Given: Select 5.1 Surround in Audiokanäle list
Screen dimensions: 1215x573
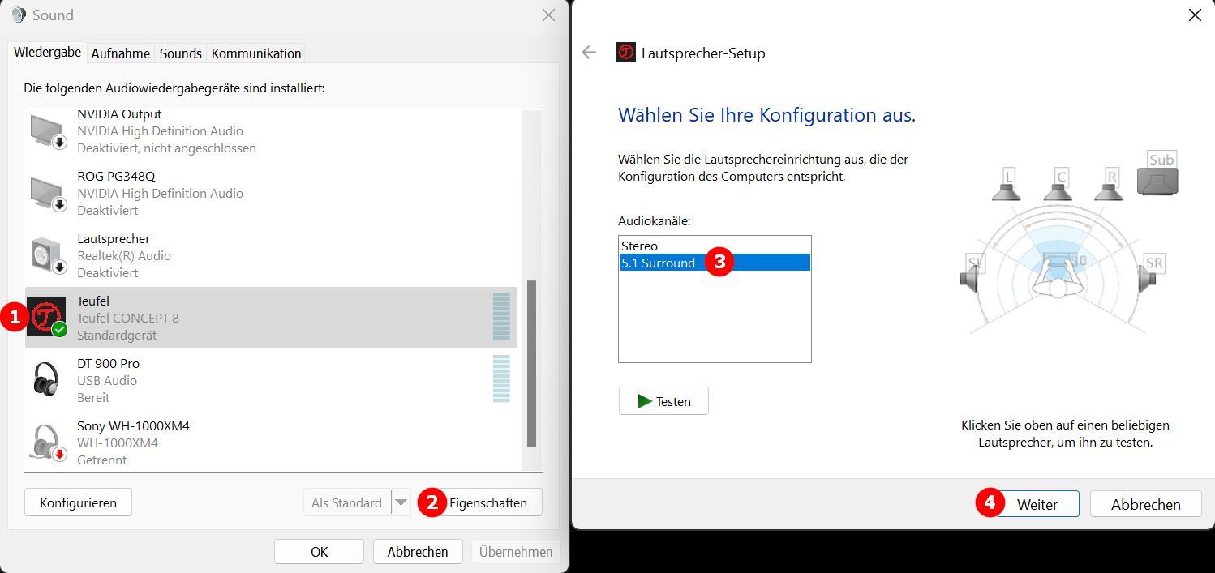Looking at the screenshot, I should (x=715, y=263).
